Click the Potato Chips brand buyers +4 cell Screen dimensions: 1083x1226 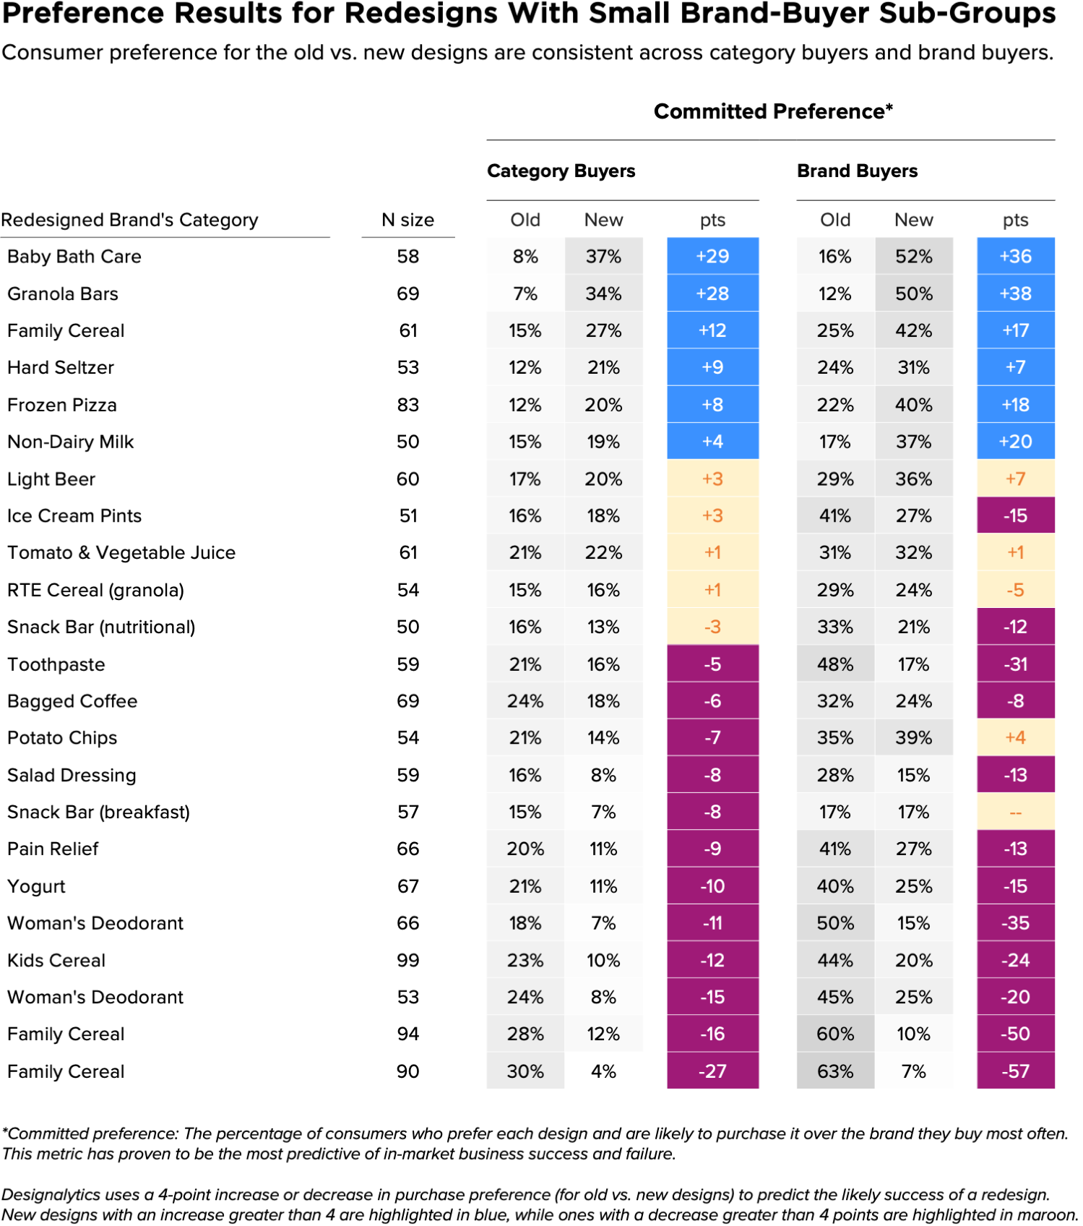1015,738
